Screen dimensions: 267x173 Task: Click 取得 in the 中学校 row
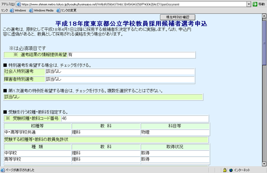175,153
